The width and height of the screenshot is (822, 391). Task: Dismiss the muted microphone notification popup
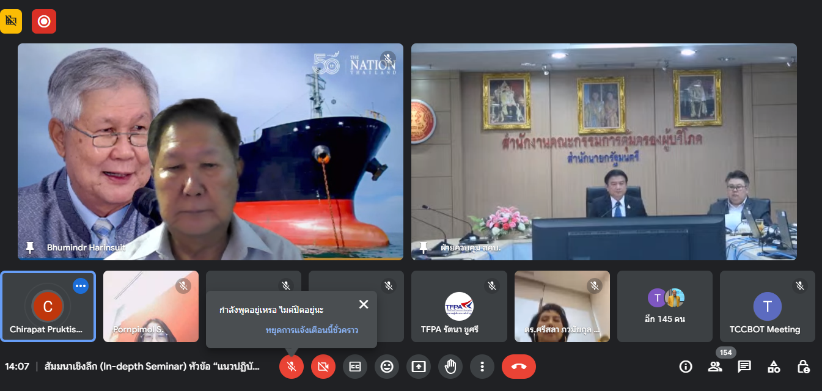(364, 304)
